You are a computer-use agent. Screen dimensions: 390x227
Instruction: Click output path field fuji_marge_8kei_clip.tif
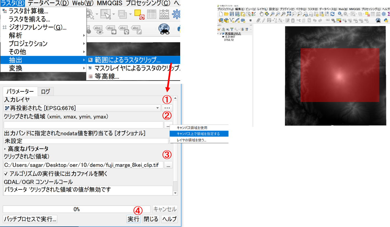click(83, 165)
